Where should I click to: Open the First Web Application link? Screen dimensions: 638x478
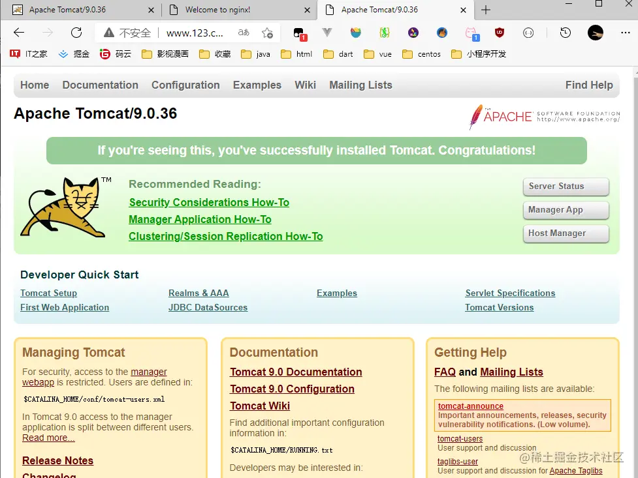pos(65,308)
